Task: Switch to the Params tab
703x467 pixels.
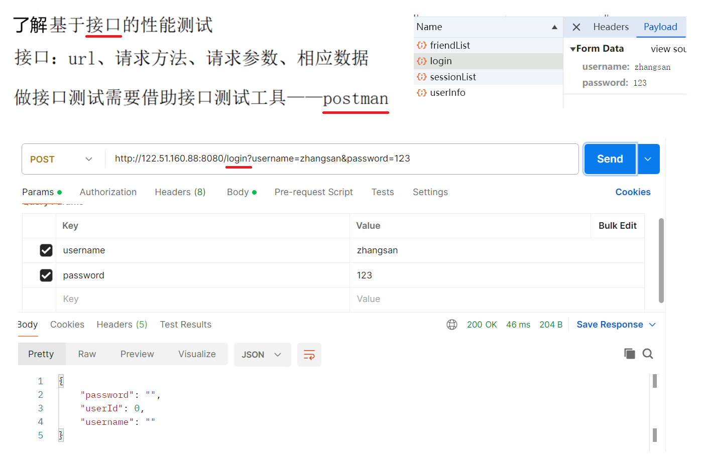Action: [x=42, y=192]
